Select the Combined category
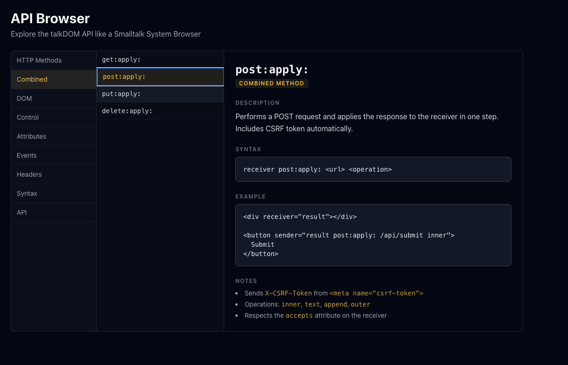The image size is (568, 365). [x=53, y=79]
